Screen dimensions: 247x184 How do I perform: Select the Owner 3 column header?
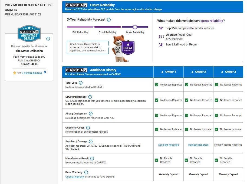[x=228, y=72]
